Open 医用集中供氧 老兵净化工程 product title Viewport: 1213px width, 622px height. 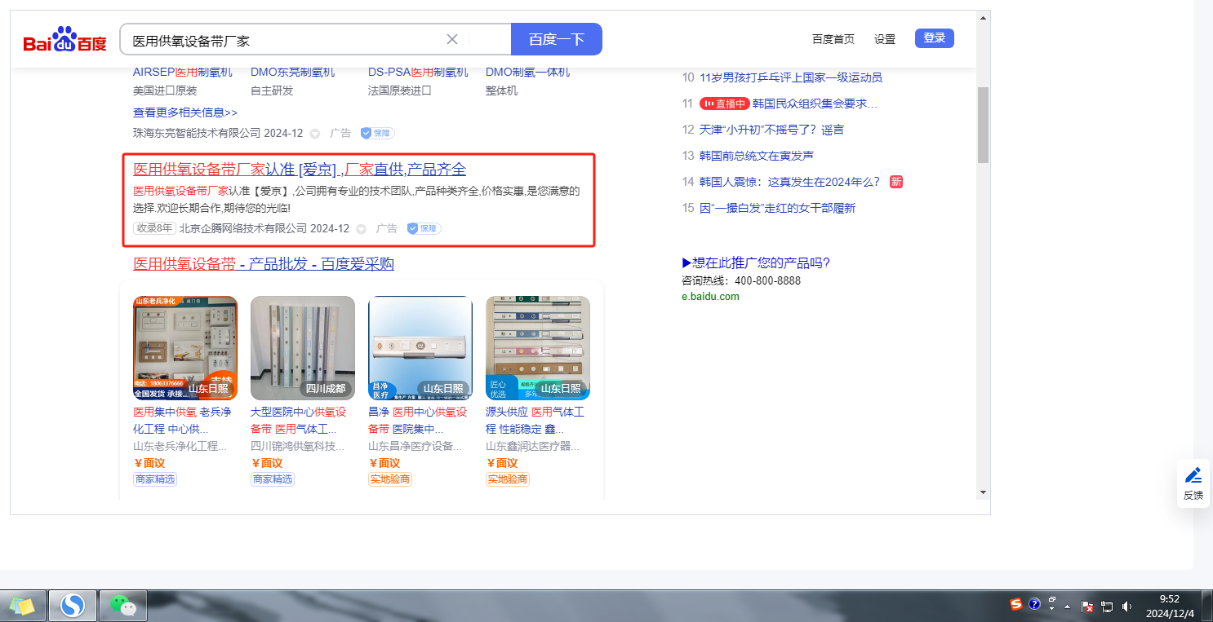tap(182, 421)
